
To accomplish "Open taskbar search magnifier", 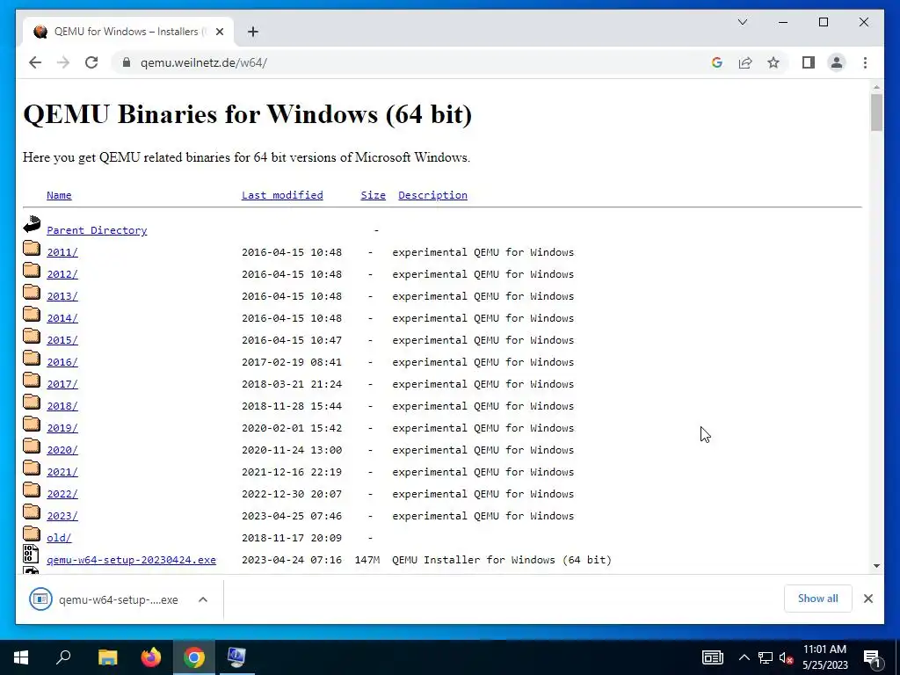I will coord(63,657).
